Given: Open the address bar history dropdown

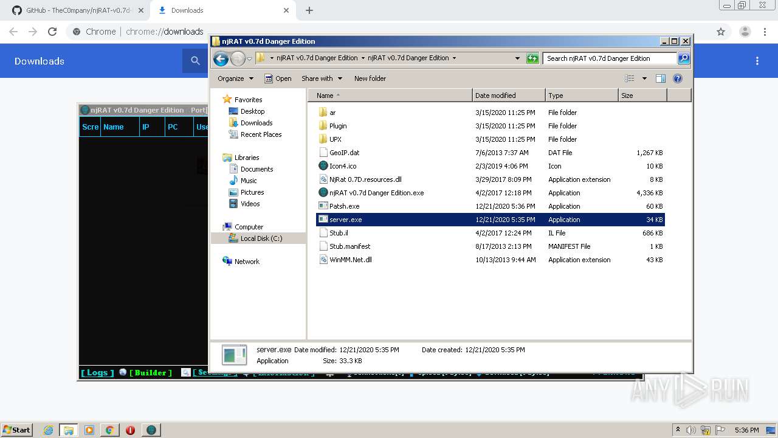Looking at the screenshot, I should [517, 58].
